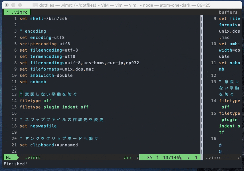
Task: Click the set fileencoding=utf-8 line
Action: [49, 50]
